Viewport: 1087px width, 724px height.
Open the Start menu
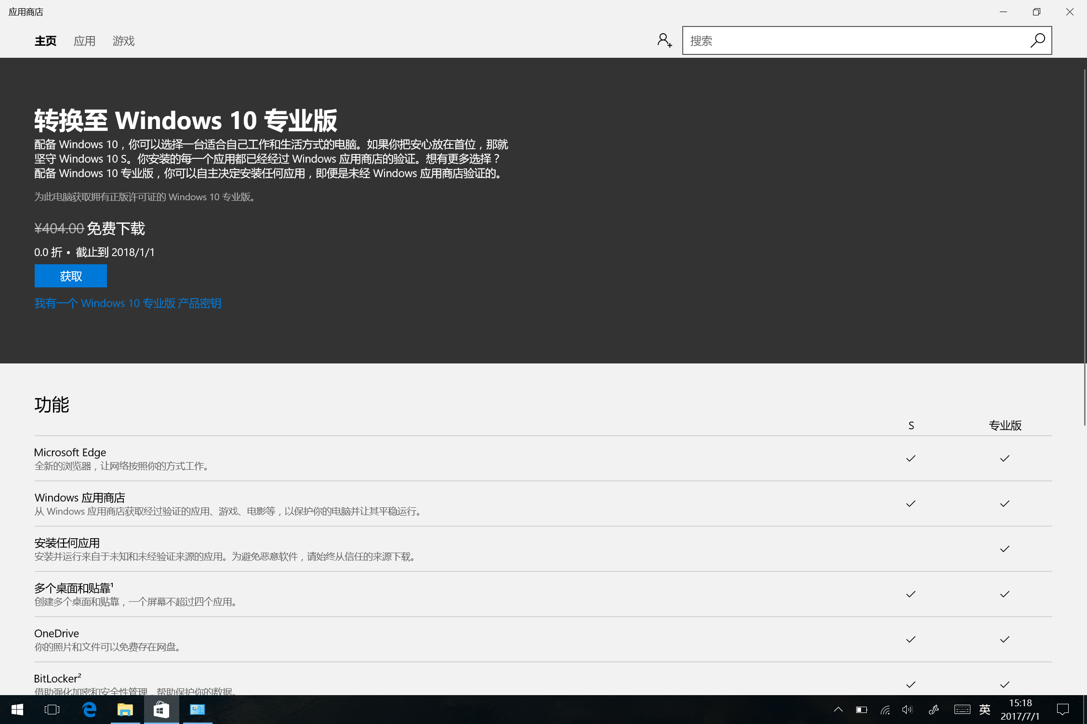coord(17,710)
